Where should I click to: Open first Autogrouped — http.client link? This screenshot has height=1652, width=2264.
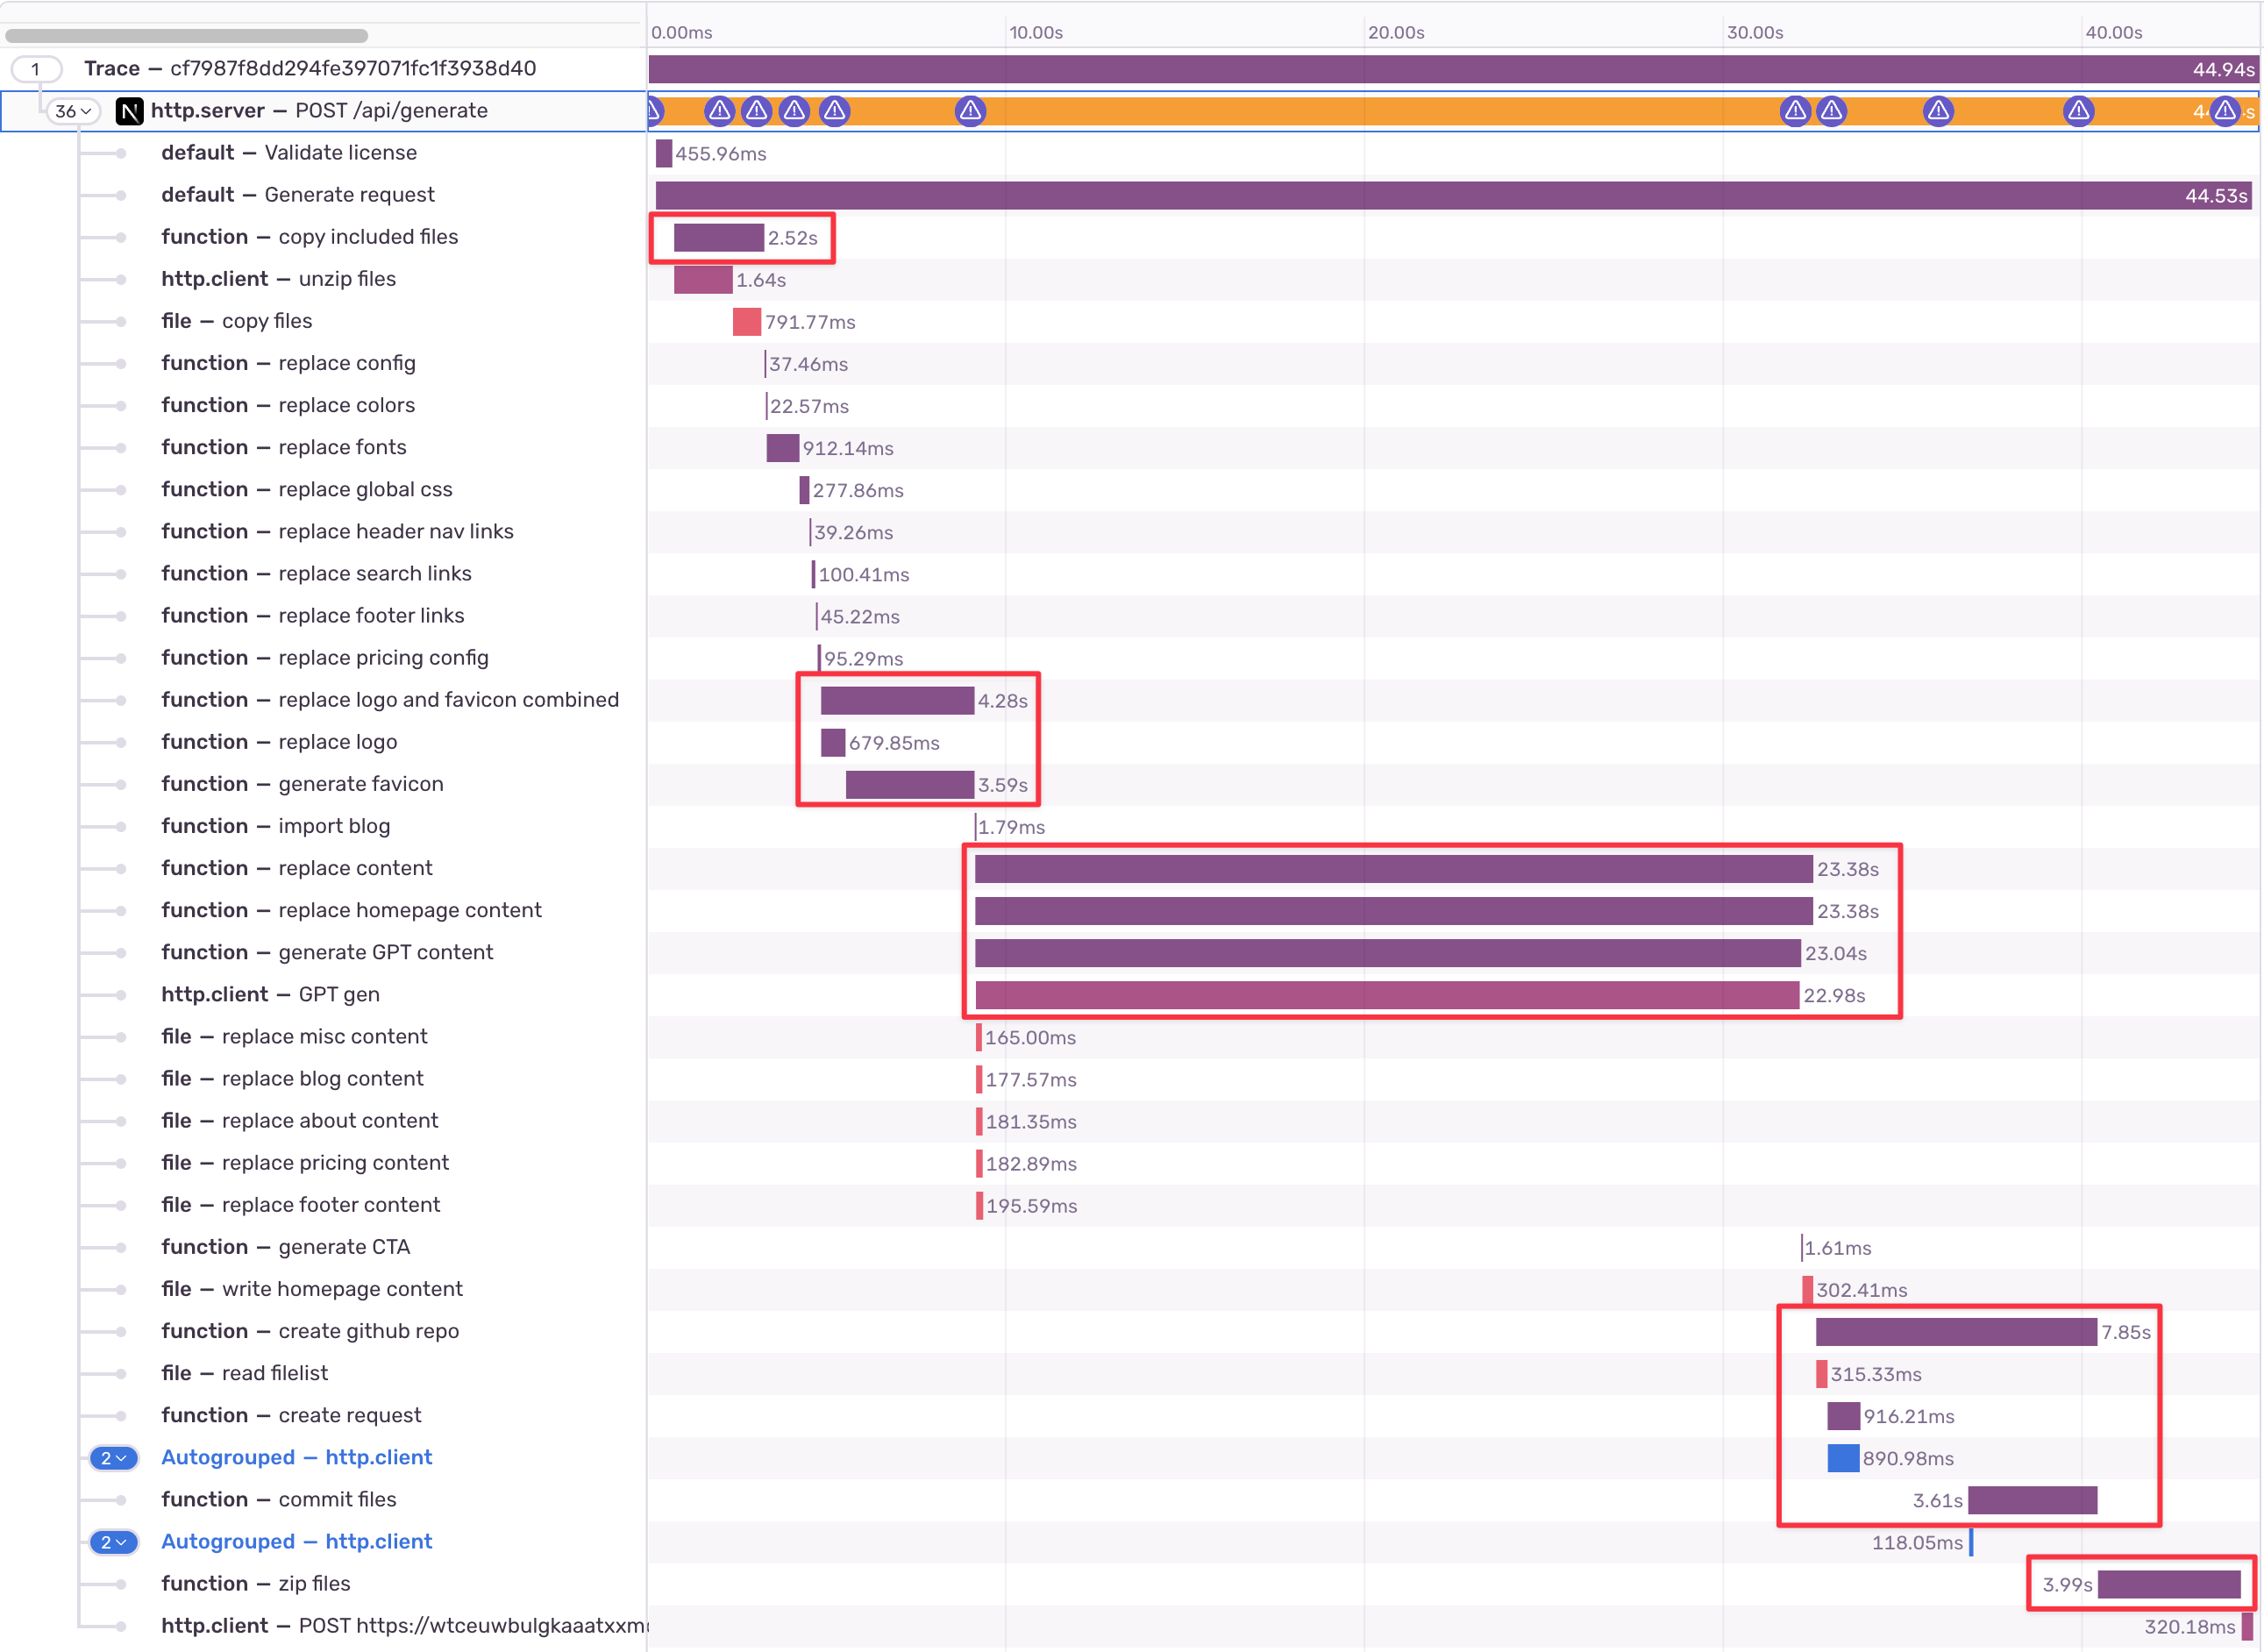coord(296,1457)
